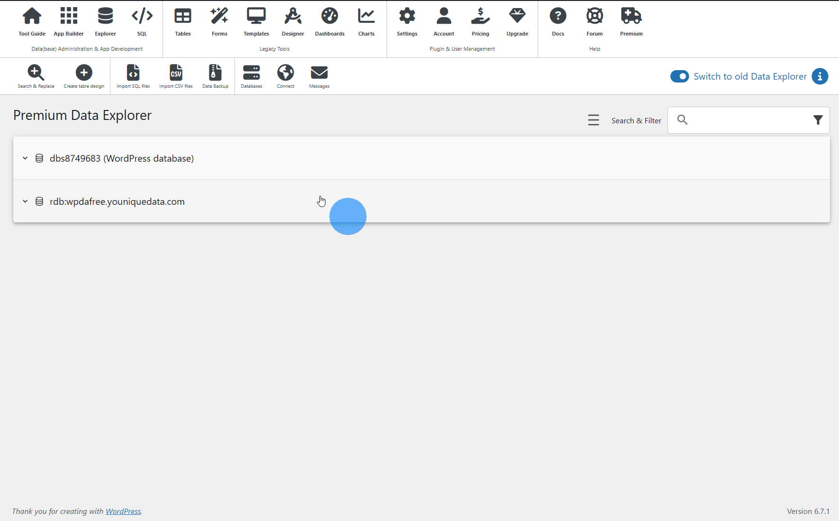The image size is (839, 521).
Task: Click the WordPress link in the footer
Action: [123, 511]
